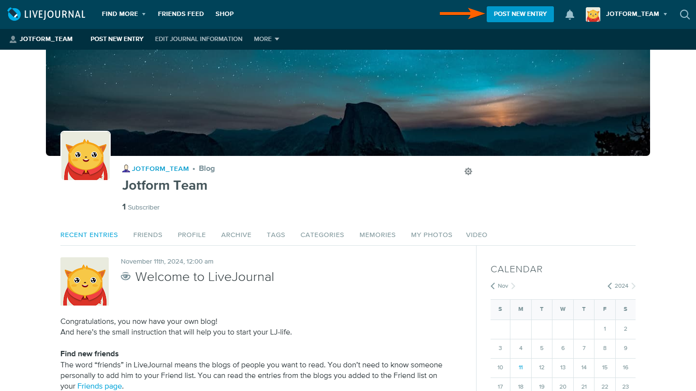Click the small user icon before JOTFORM_TEAM Blog
The height and width of the screenshot is (391, 696).
(x=126, y=168)
